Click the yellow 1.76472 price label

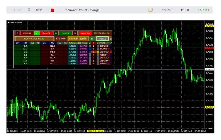point(209,26)
